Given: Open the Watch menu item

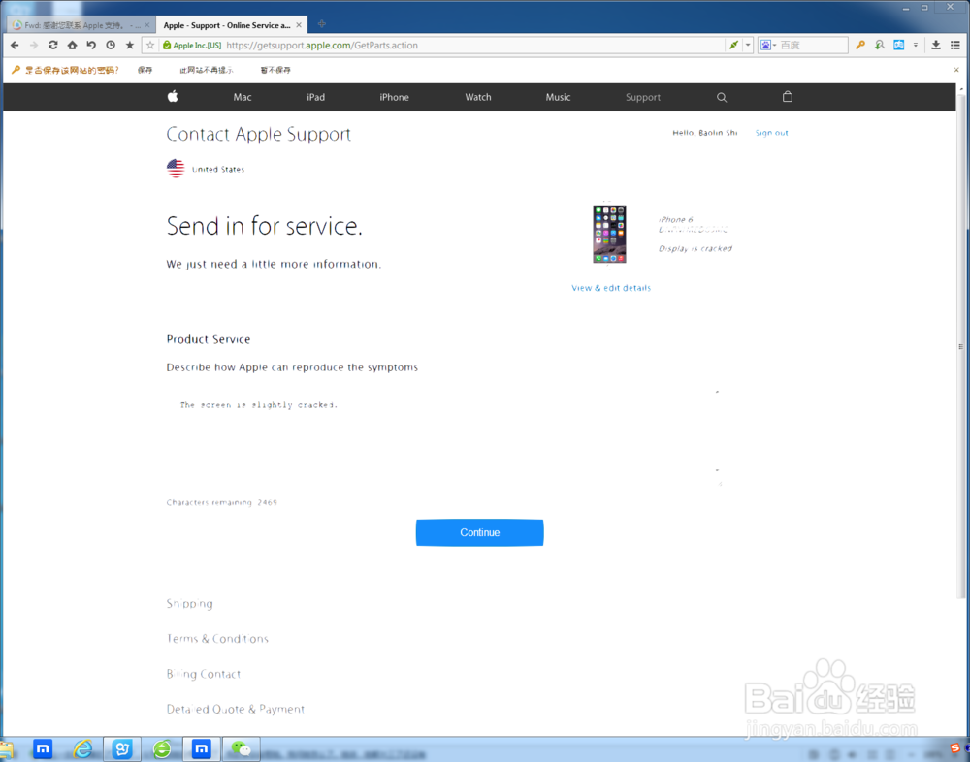Looking at the screenshot, I should [478, 97].
